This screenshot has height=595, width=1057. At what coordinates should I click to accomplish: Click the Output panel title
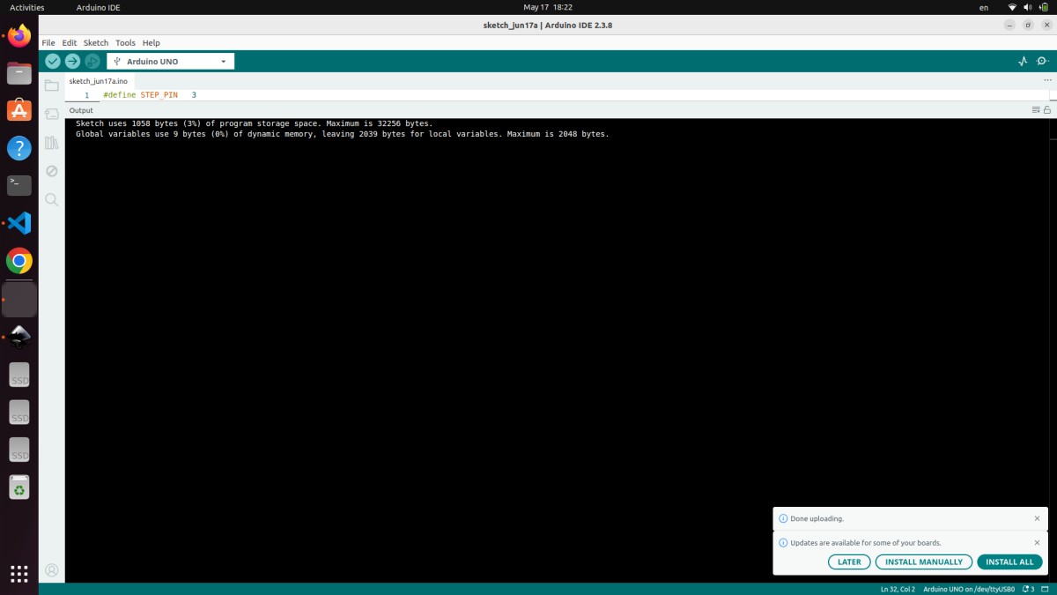click(x=81, y=110)
